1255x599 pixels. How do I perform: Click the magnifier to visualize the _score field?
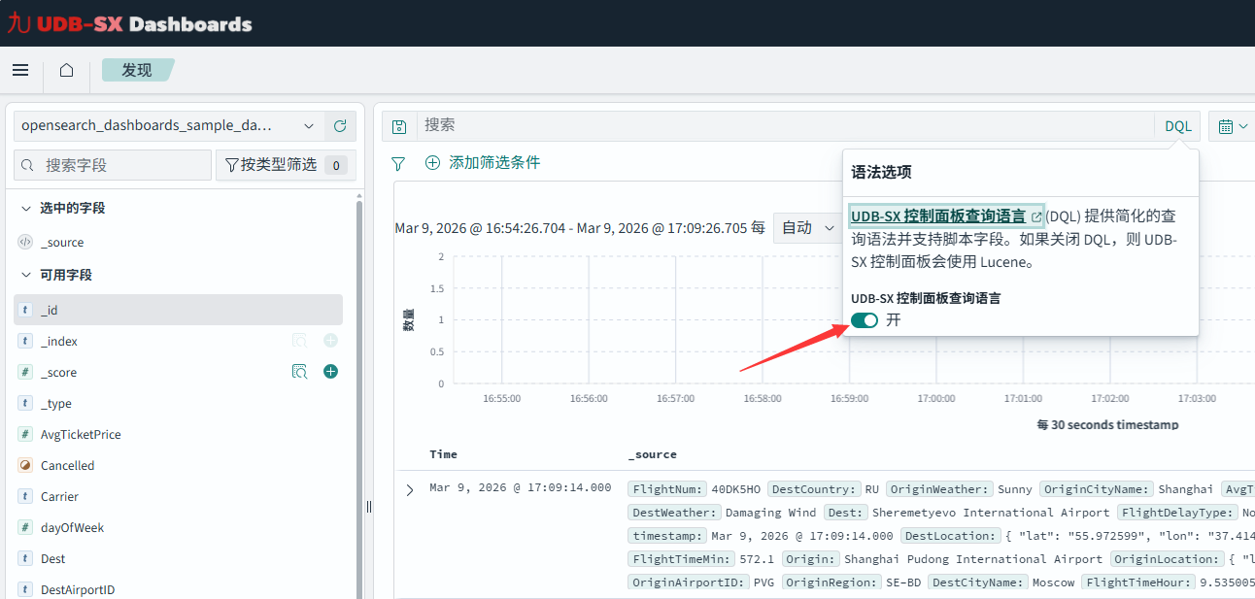(300, 372)
